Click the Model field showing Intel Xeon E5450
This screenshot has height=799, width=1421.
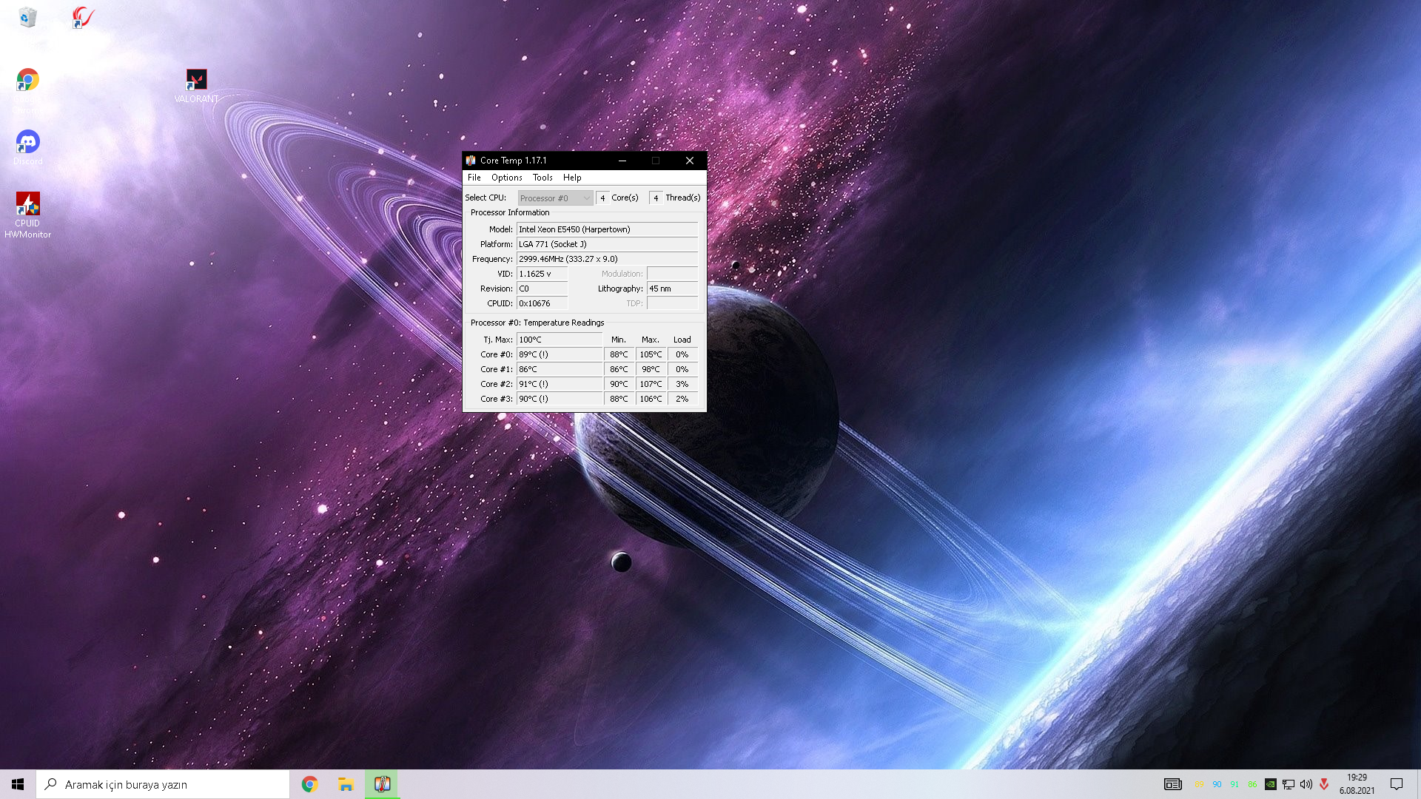click(607, 229)
